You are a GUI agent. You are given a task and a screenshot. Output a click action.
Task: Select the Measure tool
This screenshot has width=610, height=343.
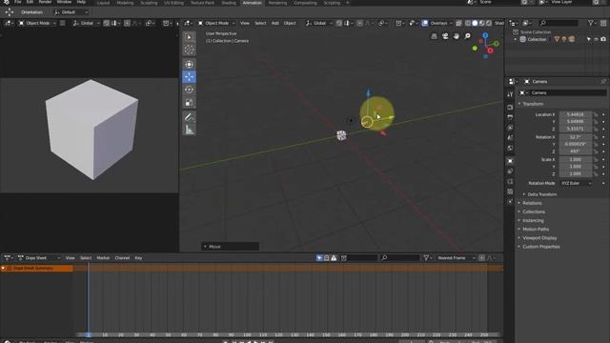(x=189, y=130)
